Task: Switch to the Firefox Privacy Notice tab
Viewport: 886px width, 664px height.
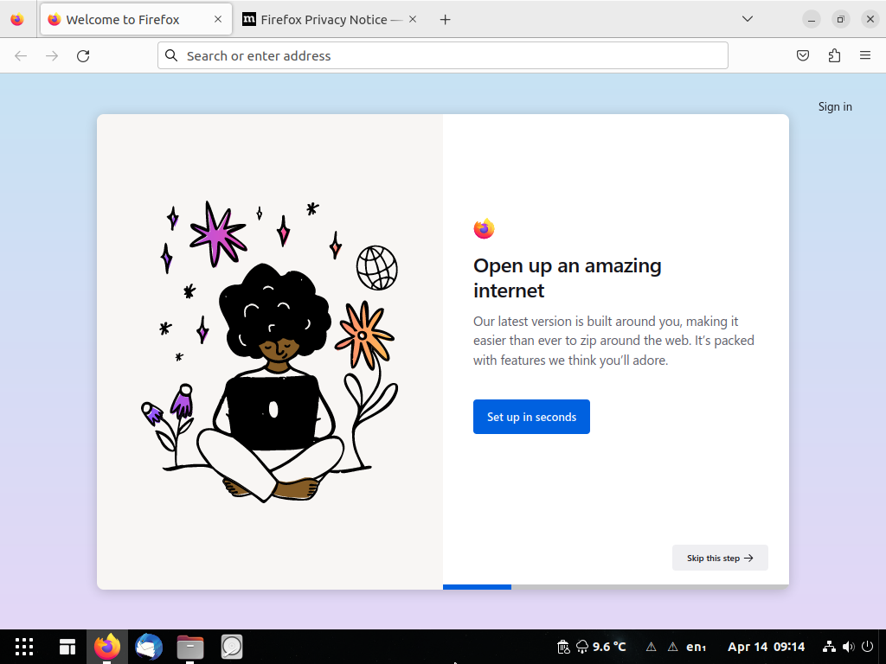Action: [331, 19]
